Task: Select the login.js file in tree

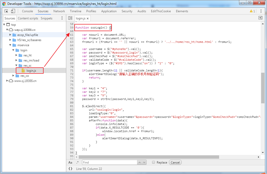Action: click(31, 71)
